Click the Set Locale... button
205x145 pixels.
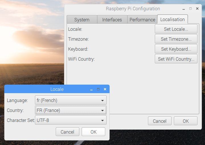(x=176, y=29)
